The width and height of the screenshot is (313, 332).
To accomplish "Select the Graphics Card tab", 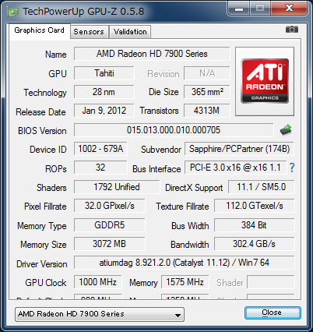I will pyautogui.click(x=39, y=30).
